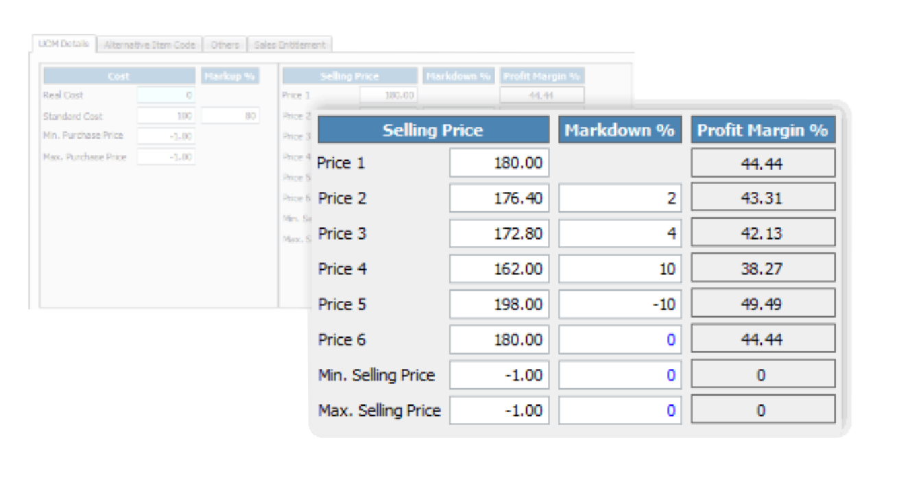Open the Alternative Item Code tab
The height and width of the screenshot is (480, 897).
[149, 45]
